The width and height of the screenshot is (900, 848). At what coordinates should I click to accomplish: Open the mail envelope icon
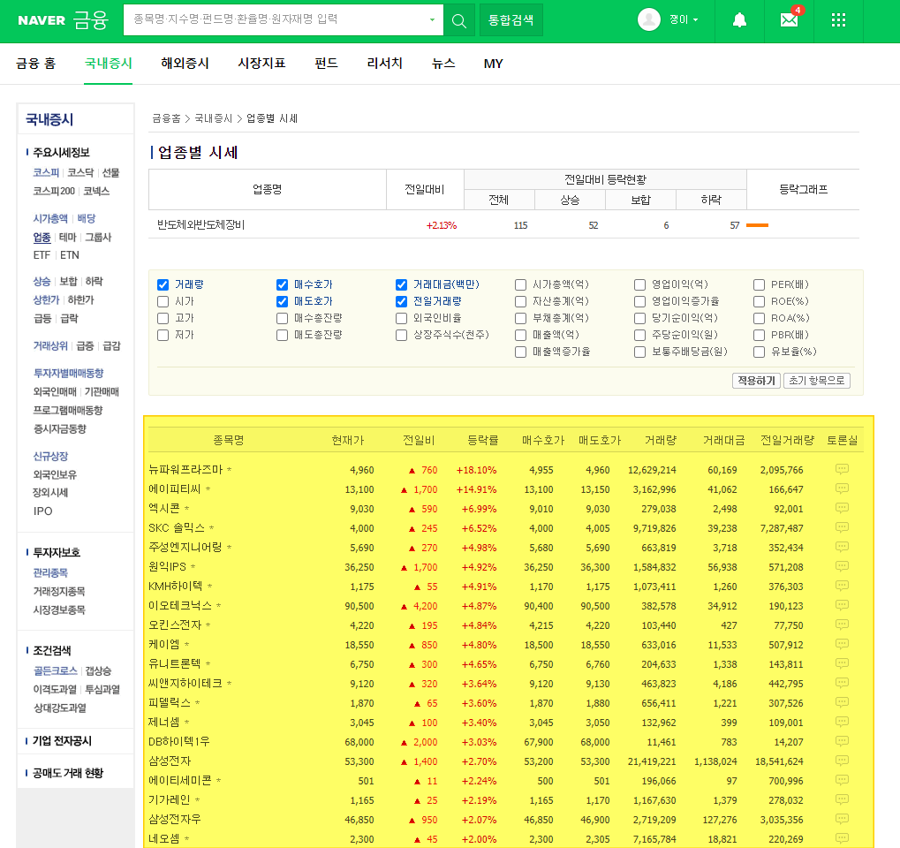(x=790, y=19)
